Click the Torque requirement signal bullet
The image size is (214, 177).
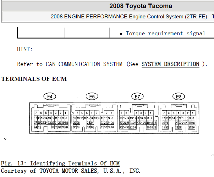(x=162, y=34)
